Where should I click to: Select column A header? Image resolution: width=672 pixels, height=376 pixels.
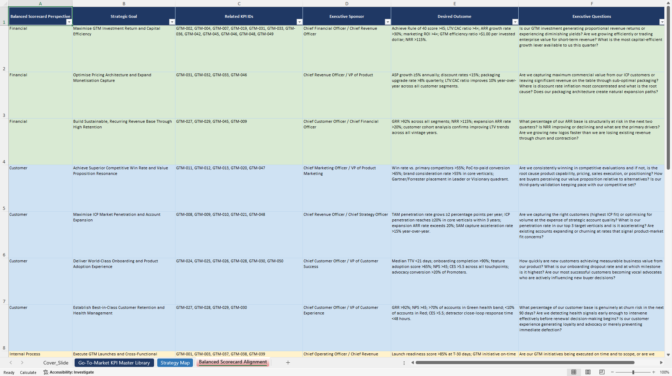click(40, 3)
